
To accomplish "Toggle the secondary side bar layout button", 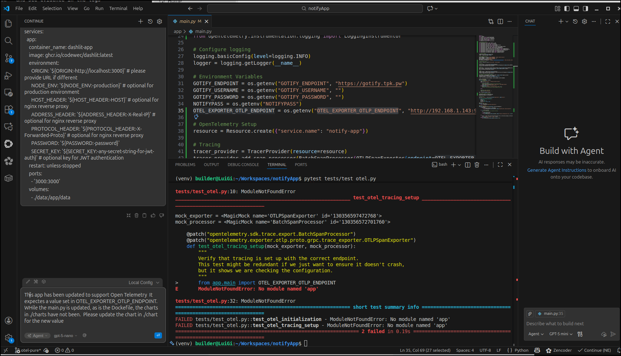I will click(x=585, y=9).
